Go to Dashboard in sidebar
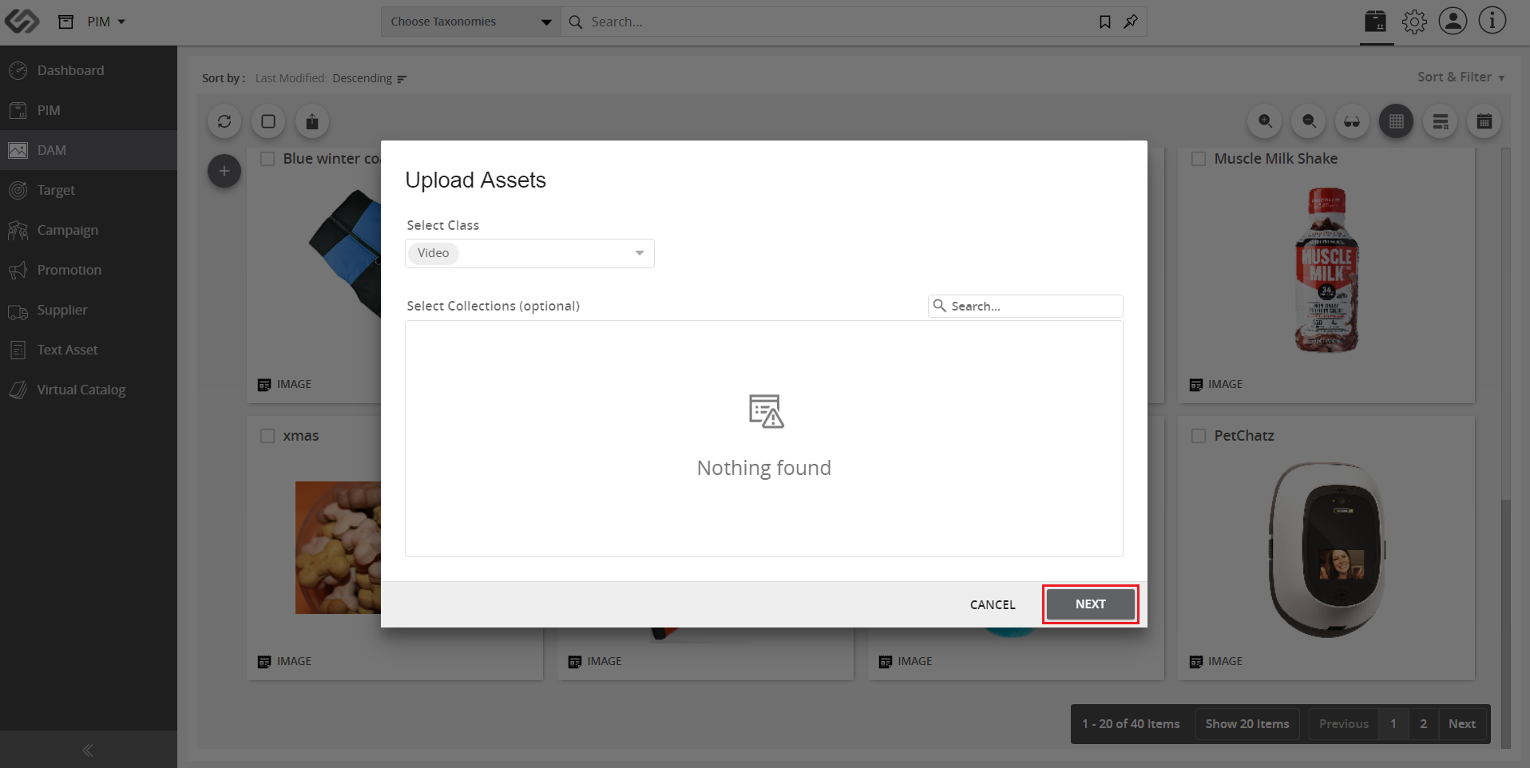The height and width of the screenshot is (768, 1530). click(89, 70)
